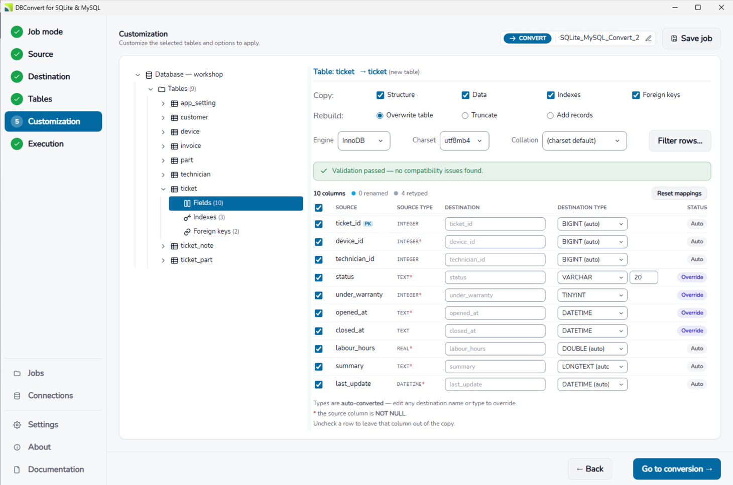Uncheck the Foreign keys copy option
733x485 pixels.
pyautogui.click(x=636, y=95)
